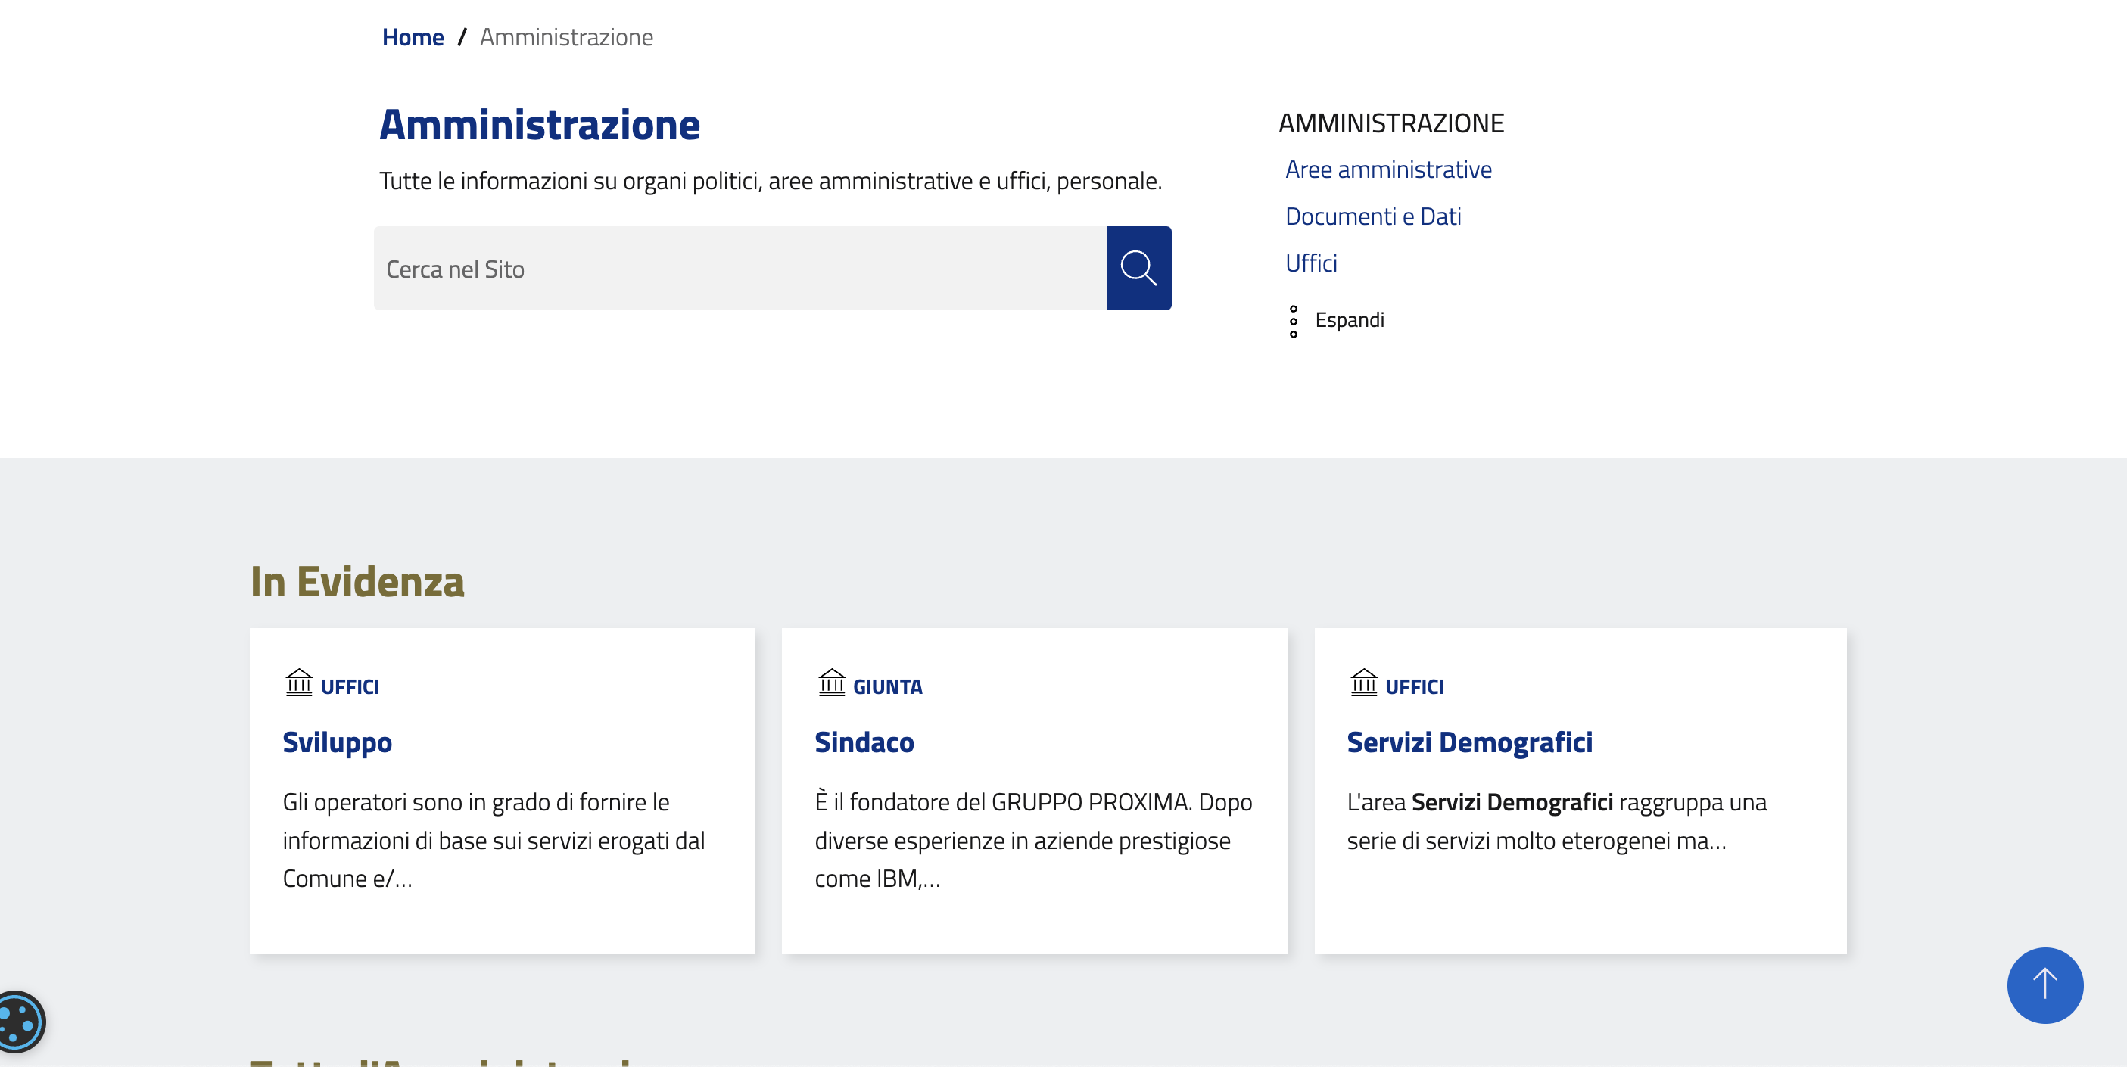Go to Home in the breadcrumb
2127x1067 pixels.
coord(412,37)
